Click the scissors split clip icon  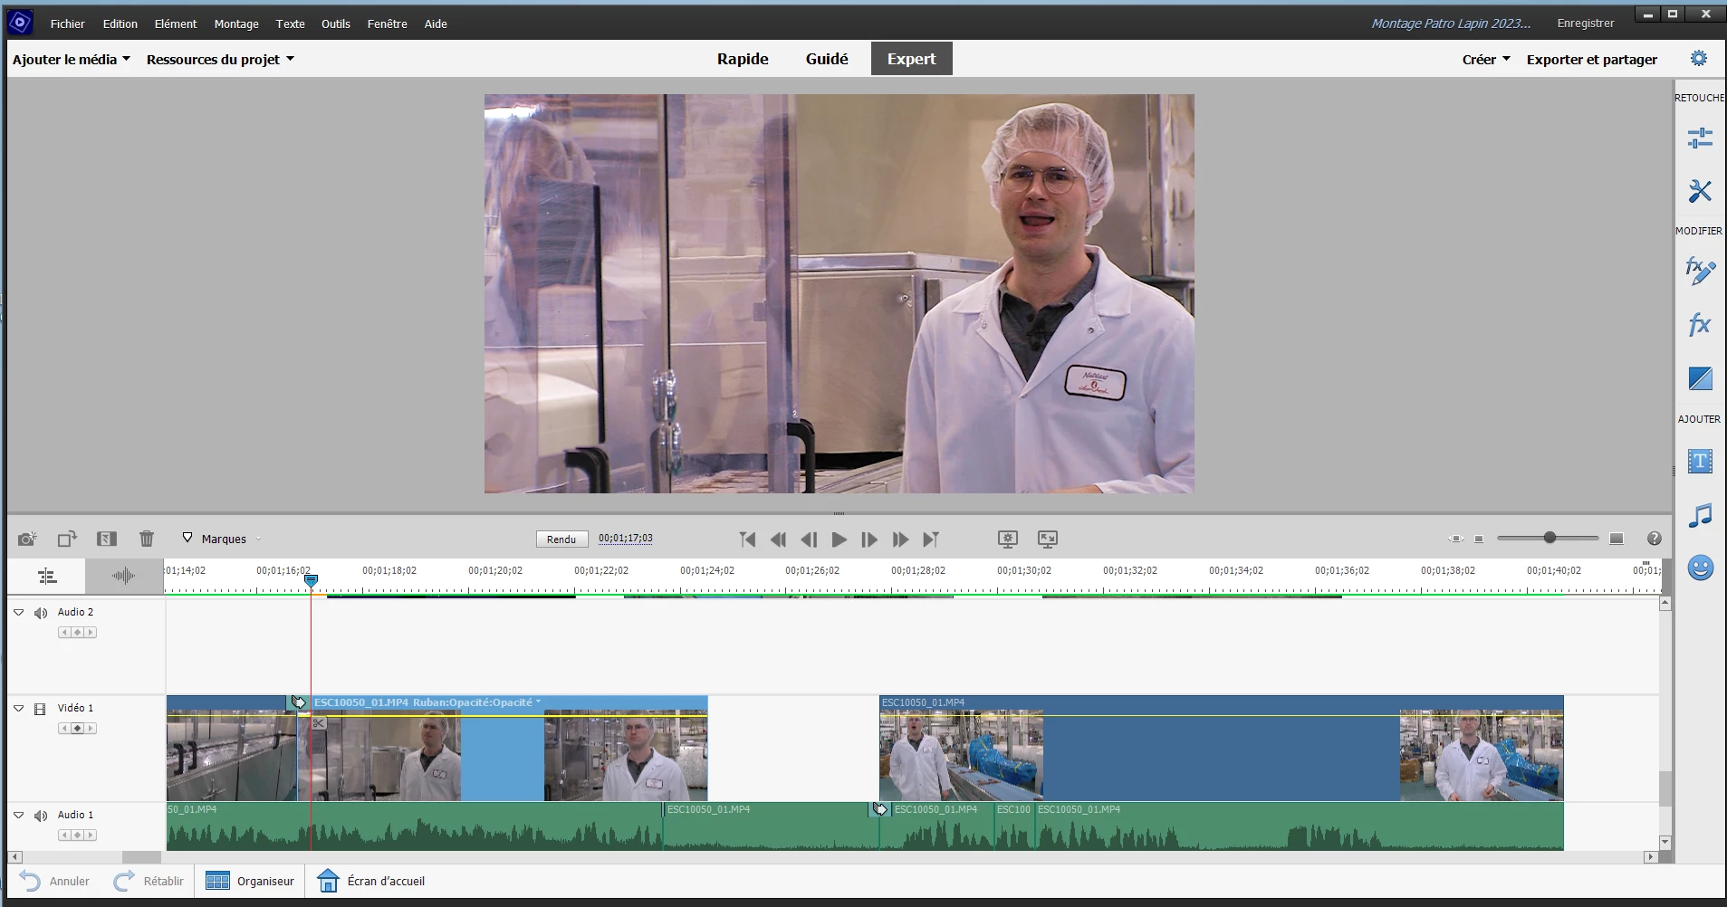click(318, 723)
